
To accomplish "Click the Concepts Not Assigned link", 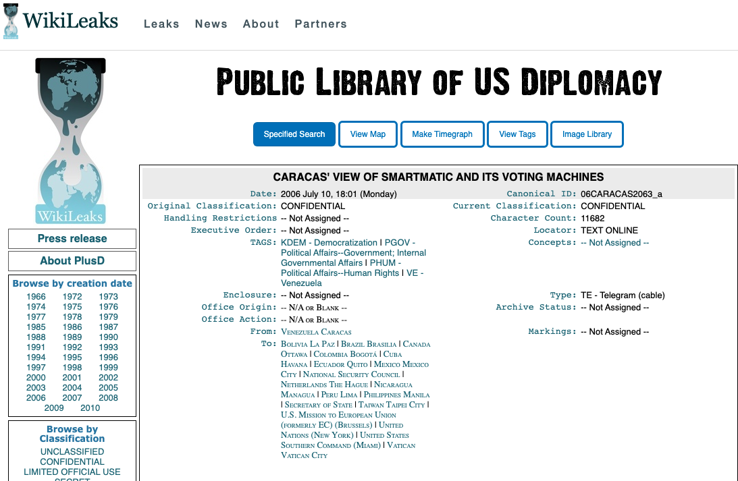I will (614, 243).
